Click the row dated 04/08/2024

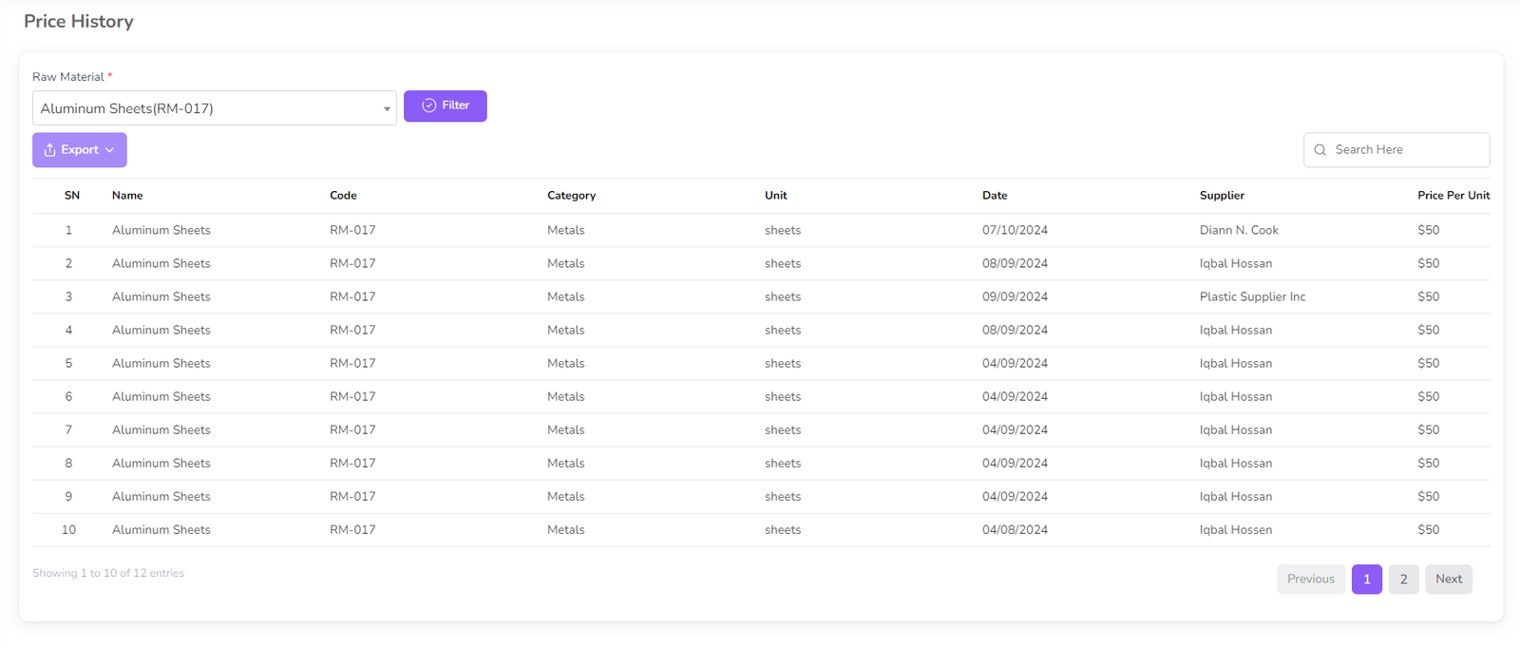coord(1015,529)
